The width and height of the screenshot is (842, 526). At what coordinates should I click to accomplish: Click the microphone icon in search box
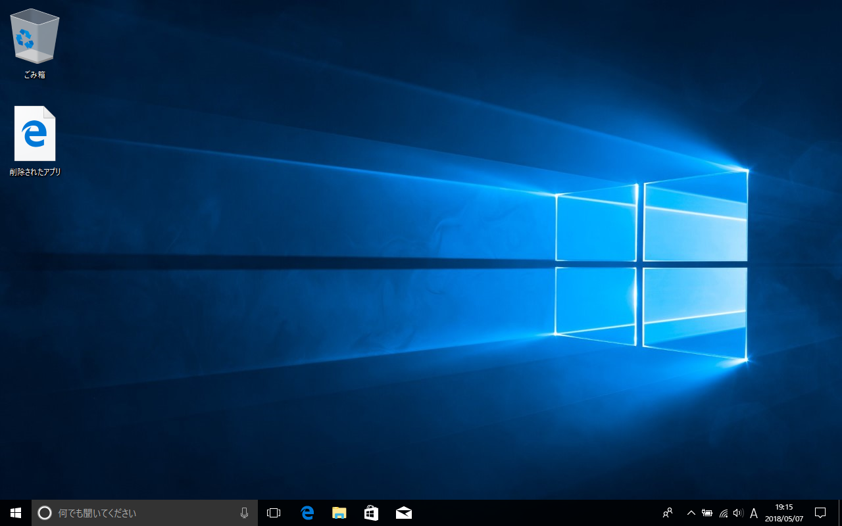[244, 513]
